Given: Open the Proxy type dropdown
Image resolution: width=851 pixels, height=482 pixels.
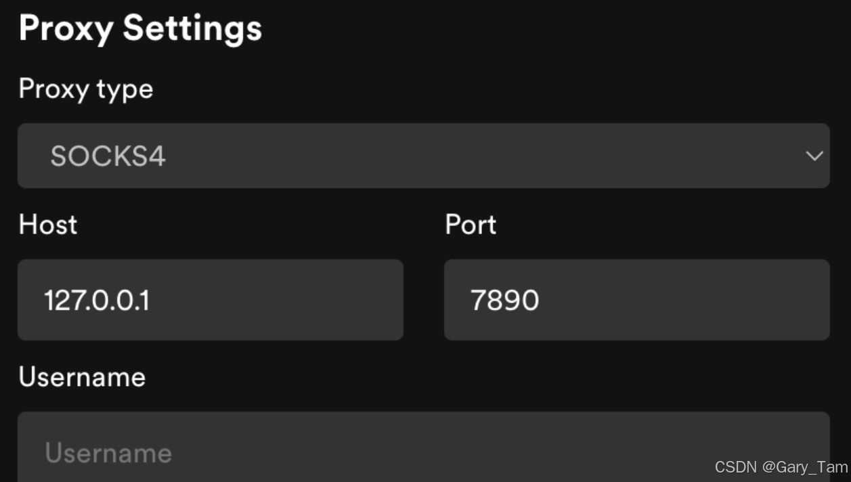Looking at the screenshot, I should (423, 156).
